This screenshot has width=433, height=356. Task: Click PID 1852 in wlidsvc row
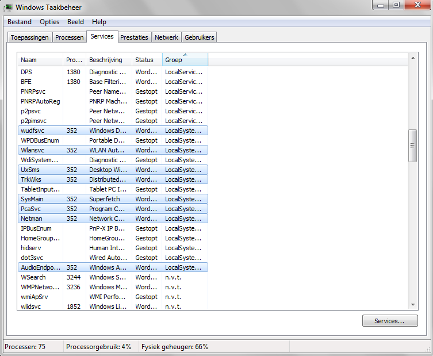click(74, 307)
